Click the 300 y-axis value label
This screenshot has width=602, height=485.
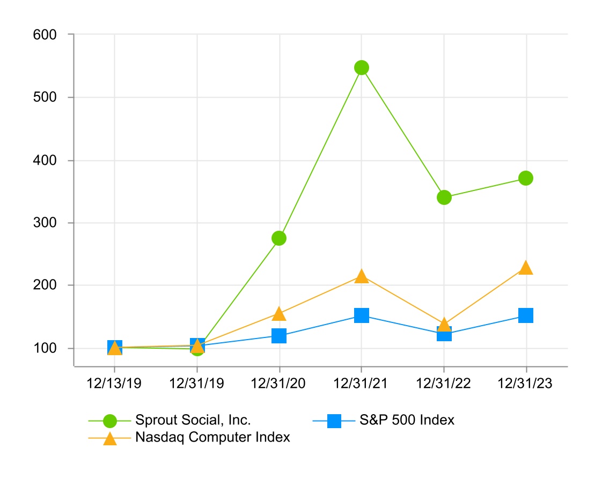tap(45, 223)
